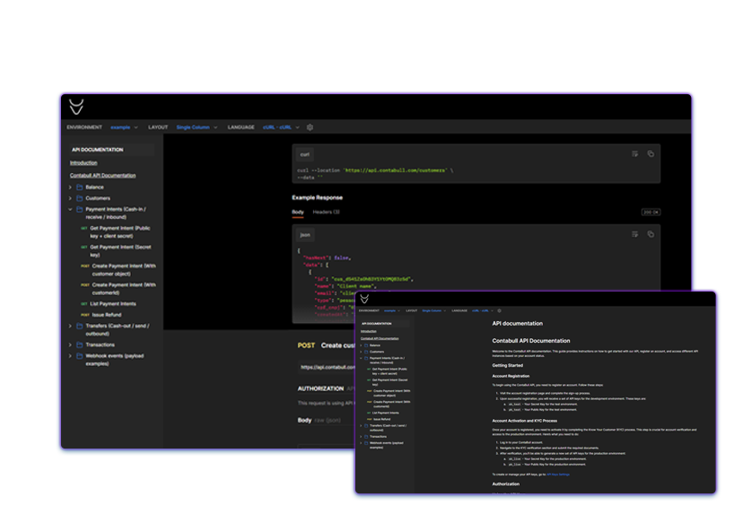Open settings gear icon in the larger window
The height and width of the screenshot is (523, 743).
pyautogui.click(x=310, y=127)
